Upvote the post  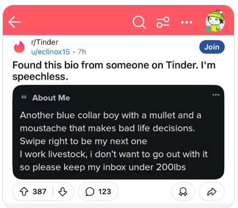point(24,191)
